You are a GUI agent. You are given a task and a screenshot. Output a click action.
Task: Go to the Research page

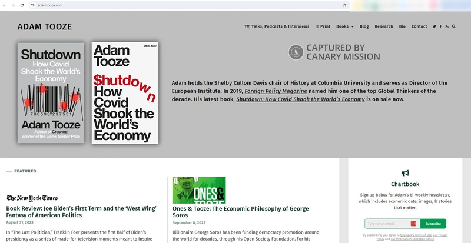384,26
